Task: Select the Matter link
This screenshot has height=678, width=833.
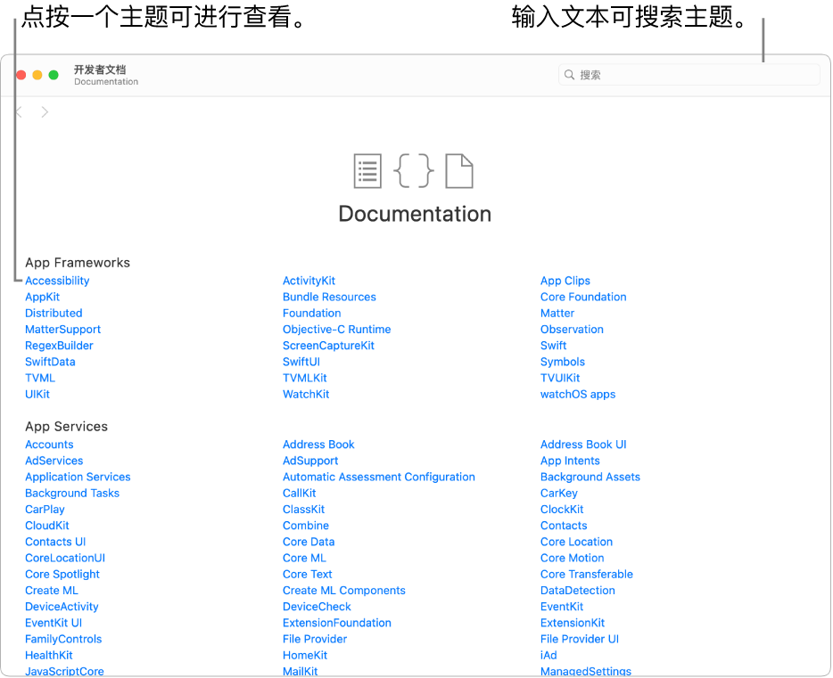Action: [x=557, y=313]
